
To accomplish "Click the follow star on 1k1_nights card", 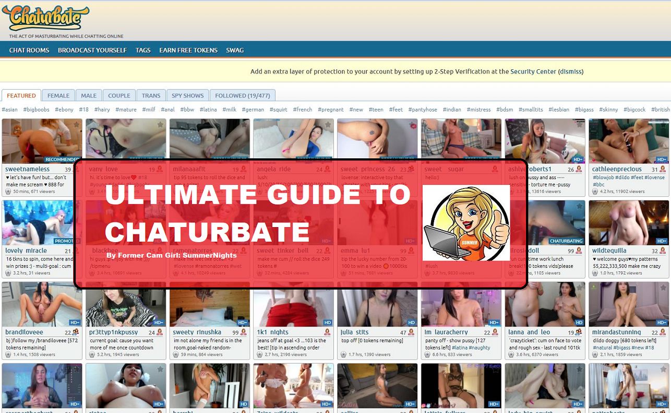I will pos(328,288).
